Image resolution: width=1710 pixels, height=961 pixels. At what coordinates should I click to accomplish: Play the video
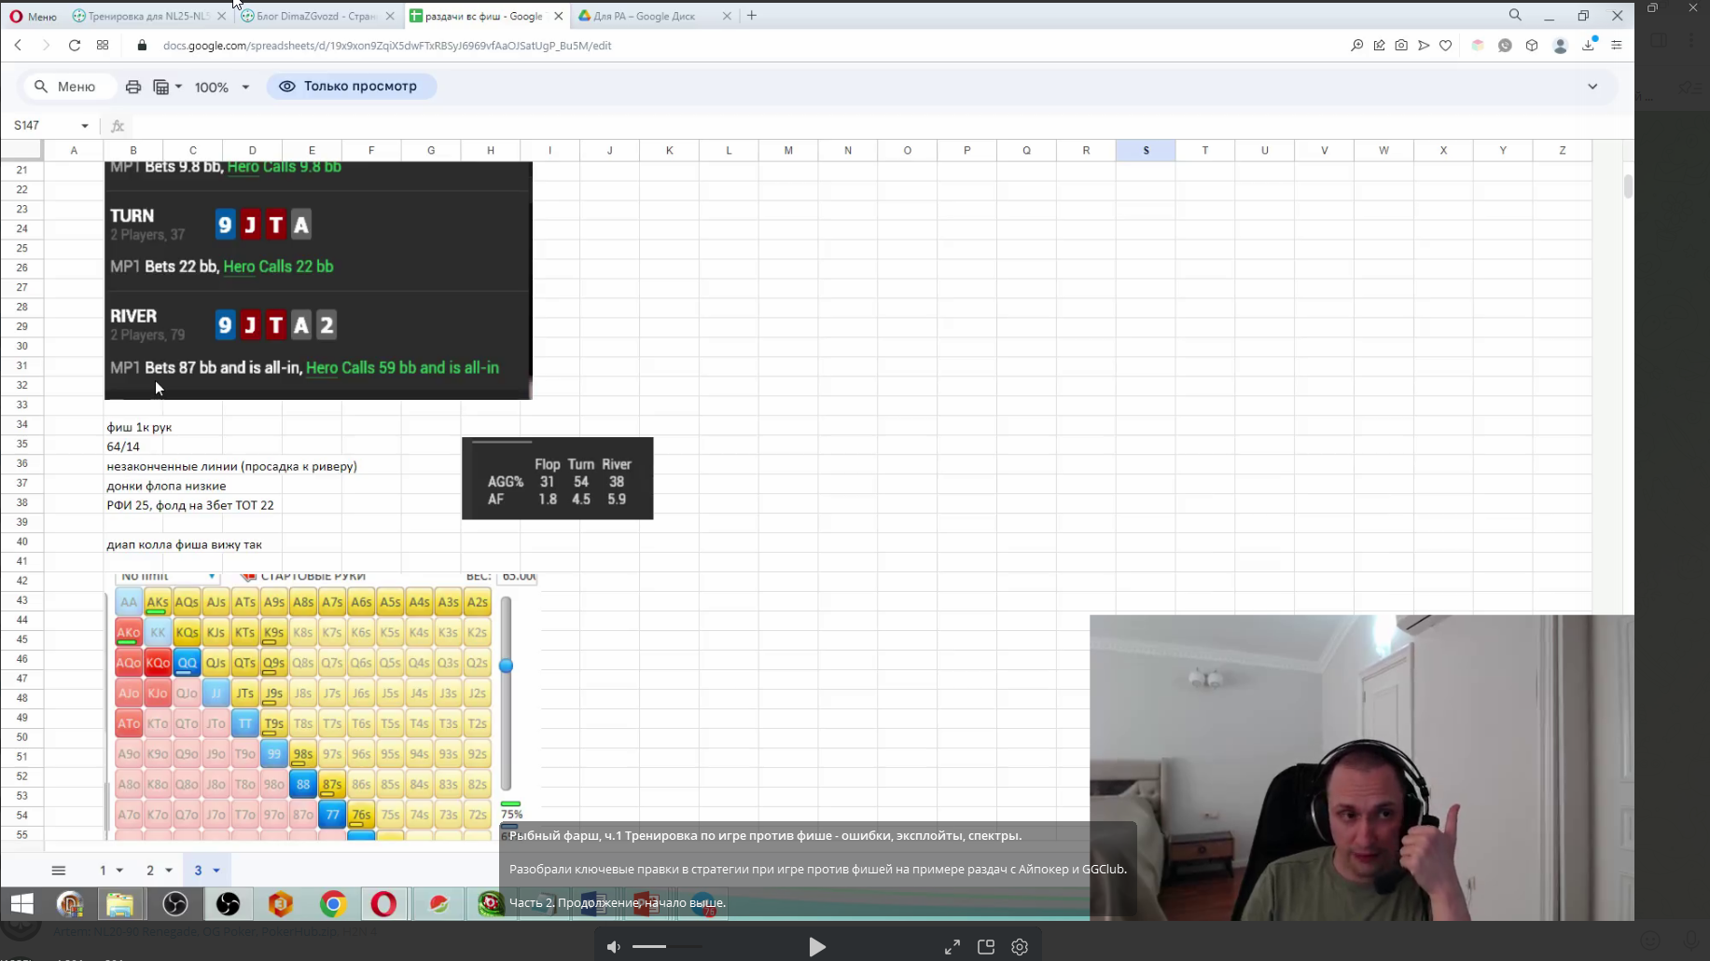[x=817, y=947]
